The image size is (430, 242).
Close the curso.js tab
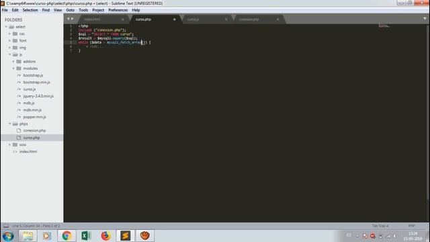(226, 19)
